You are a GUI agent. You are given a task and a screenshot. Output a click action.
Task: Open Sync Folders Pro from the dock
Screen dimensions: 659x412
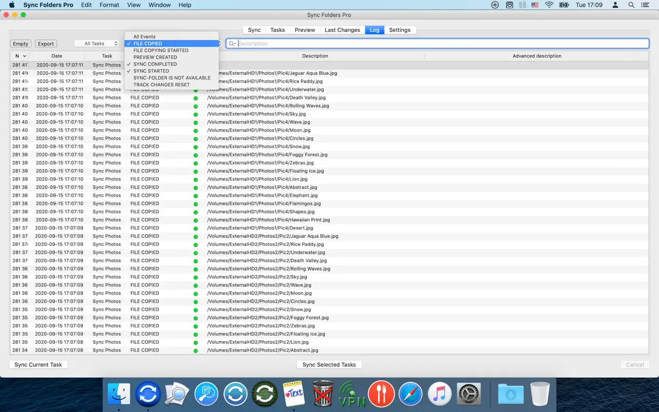(148, 395)
